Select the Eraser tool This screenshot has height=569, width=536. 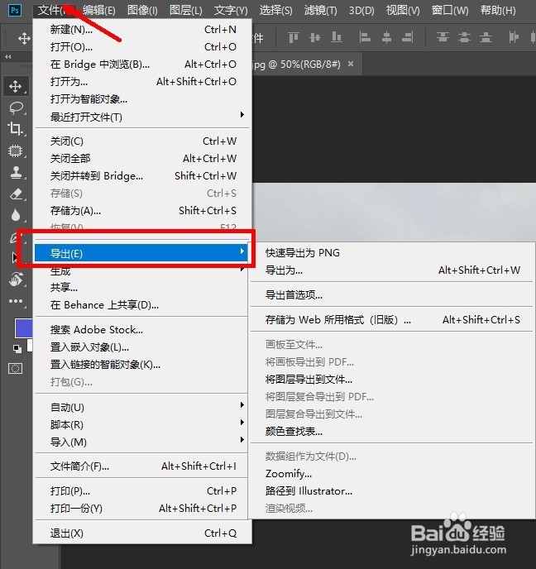pos(16,194)
